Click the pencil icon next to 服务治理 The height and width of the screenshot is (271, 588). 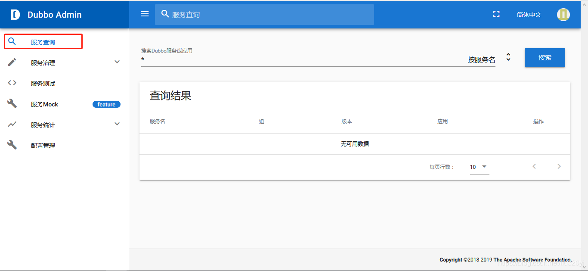[x=12, y=62]
